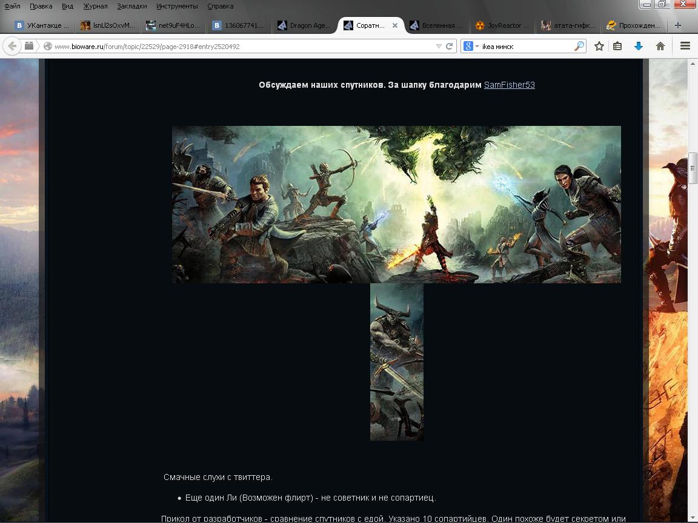
Task: Open the Закладки menu
Action: tap(131, 6)
